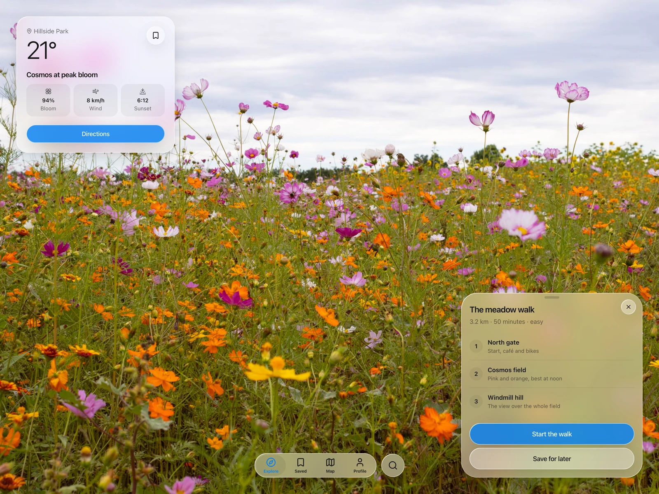Click the 'Cosmos at peak bloom' heading

coord(62,75)
